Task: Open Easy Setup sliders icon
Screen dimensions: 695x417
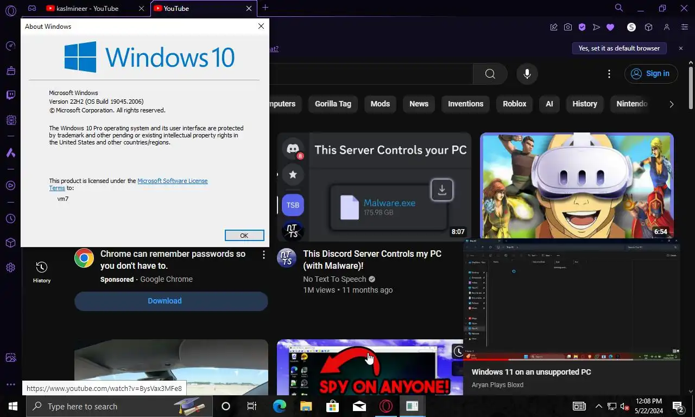Action: [685, 27]
